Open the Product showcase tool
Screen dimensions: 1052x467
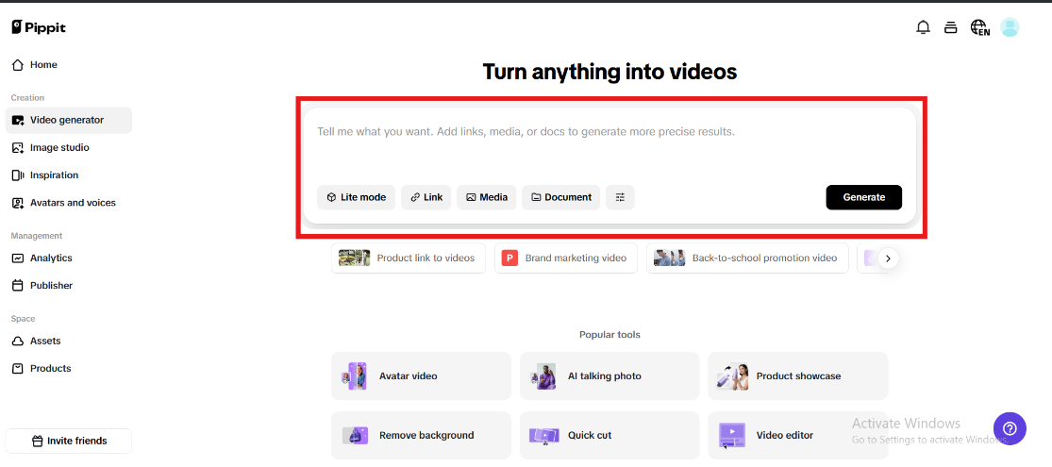click(x=797, y=376)
